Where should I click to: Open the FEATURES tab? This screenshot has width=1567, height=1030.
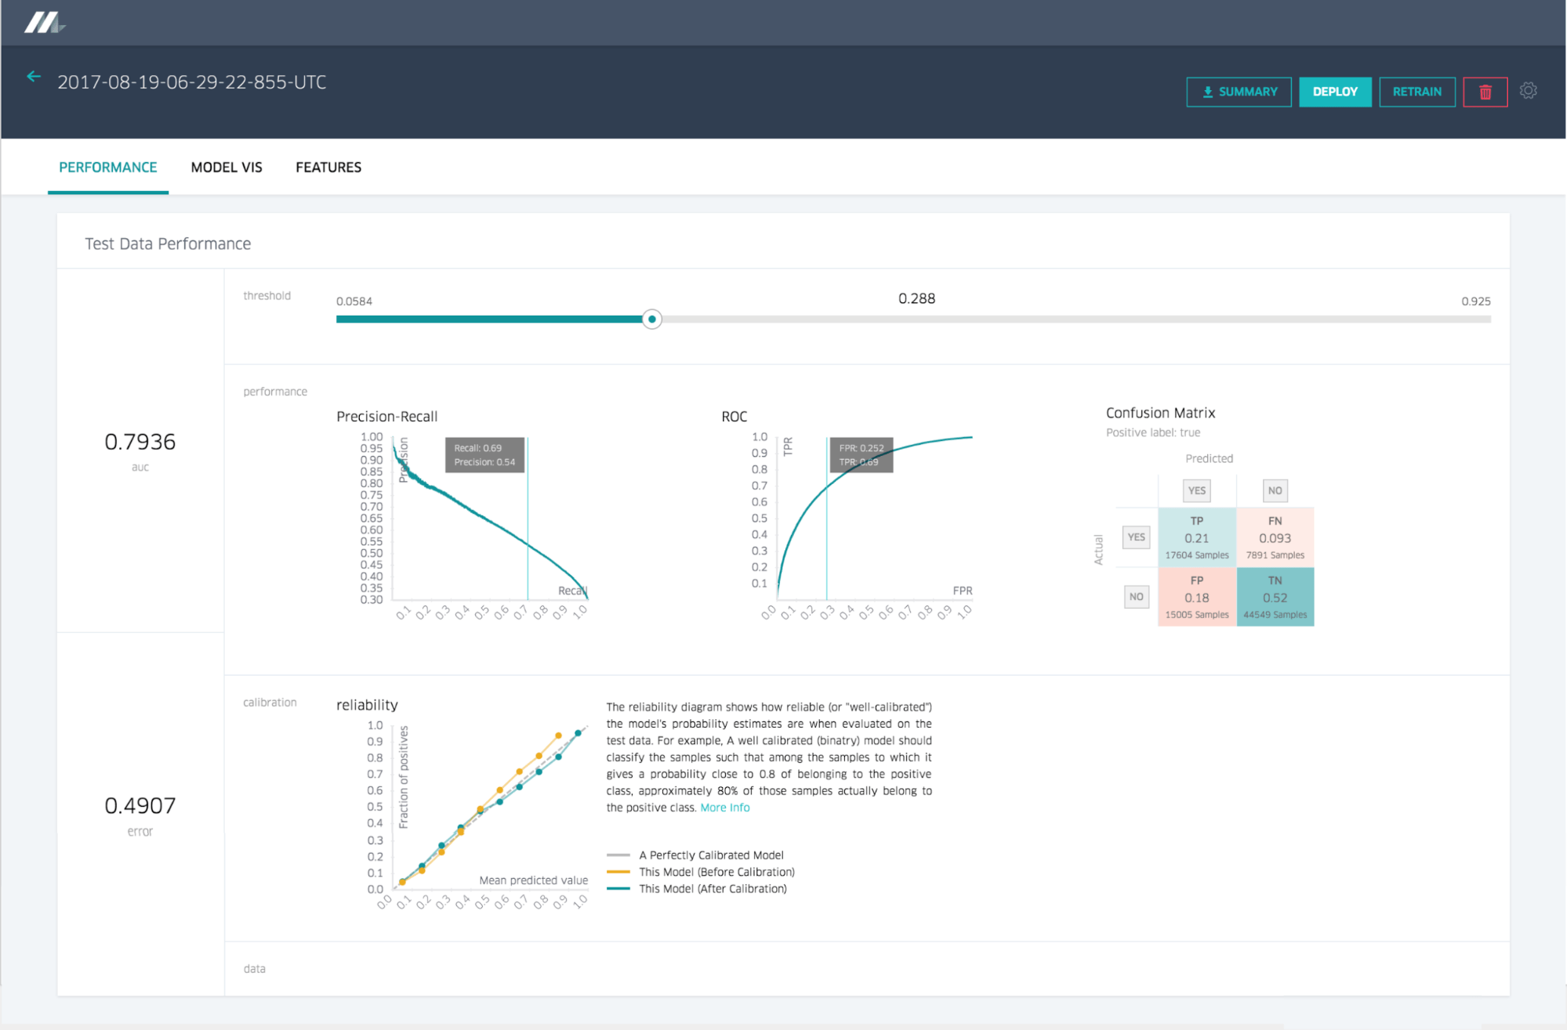[328, 167]
